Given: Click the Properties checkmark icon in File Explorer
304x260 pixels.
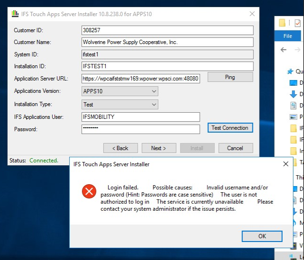Looking at the screenshot, I should (x=298, y=23).
